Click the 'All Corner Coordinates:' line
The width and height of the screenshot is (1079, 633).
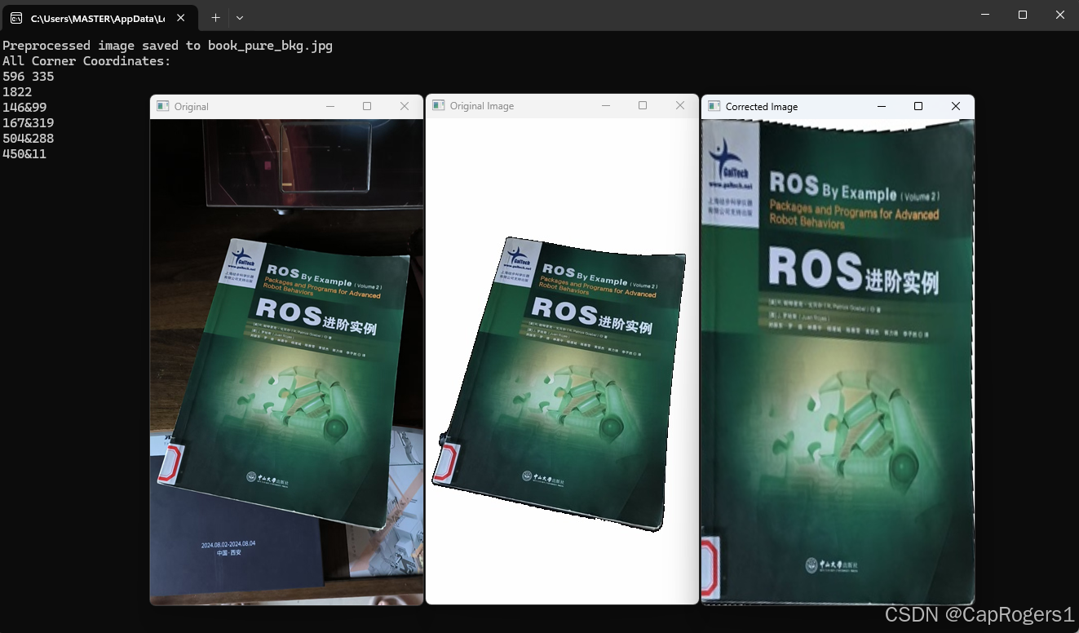point(86,61)
